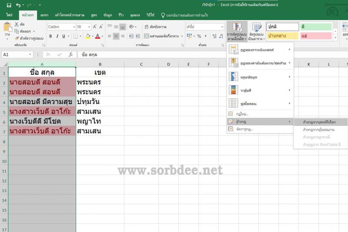Click the Top align icon
This screenshot has width=348, height=232.
(x=110, y=27)
